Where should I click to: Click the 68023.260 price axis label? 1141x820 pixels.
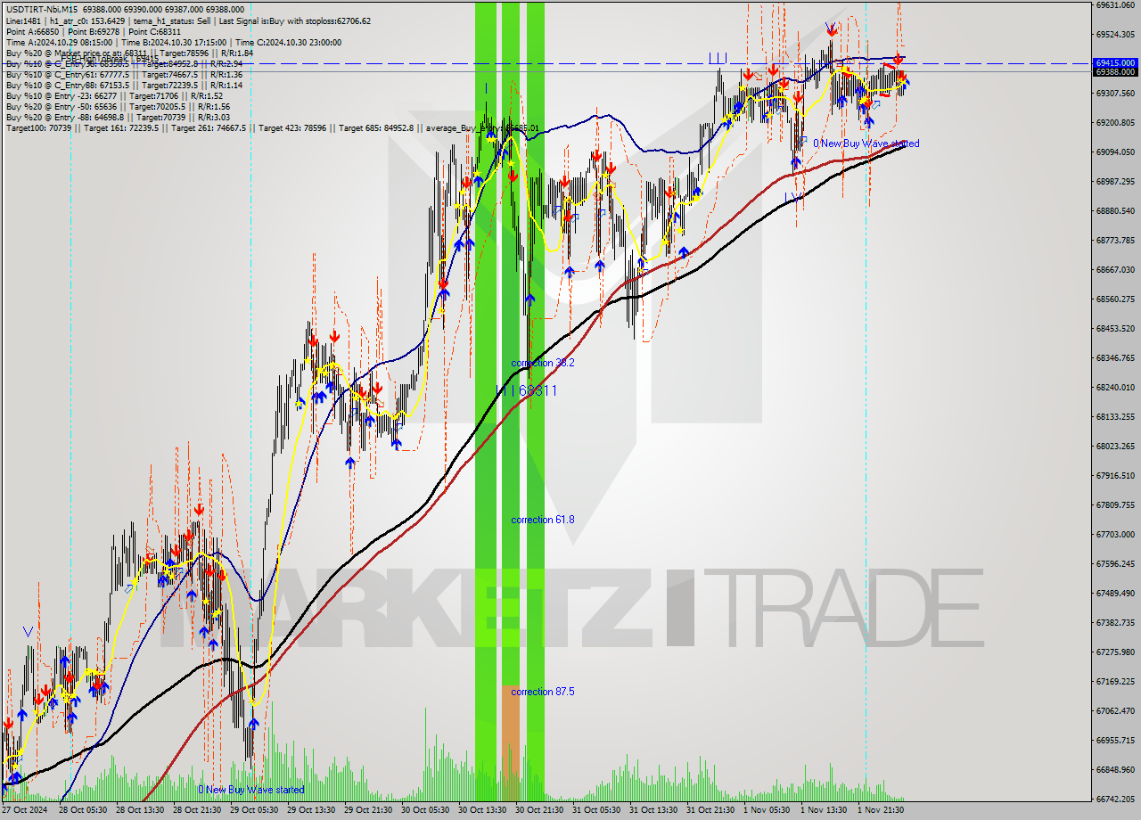pos(1115,446)
